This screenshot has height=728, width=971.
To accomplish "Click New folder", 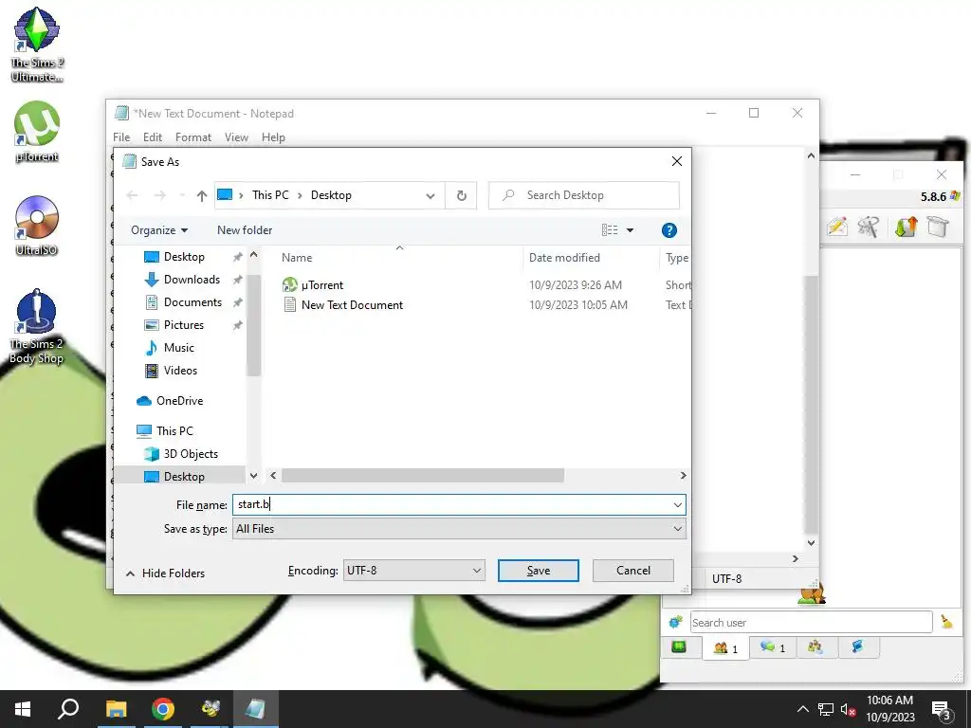I will [245, 230].
